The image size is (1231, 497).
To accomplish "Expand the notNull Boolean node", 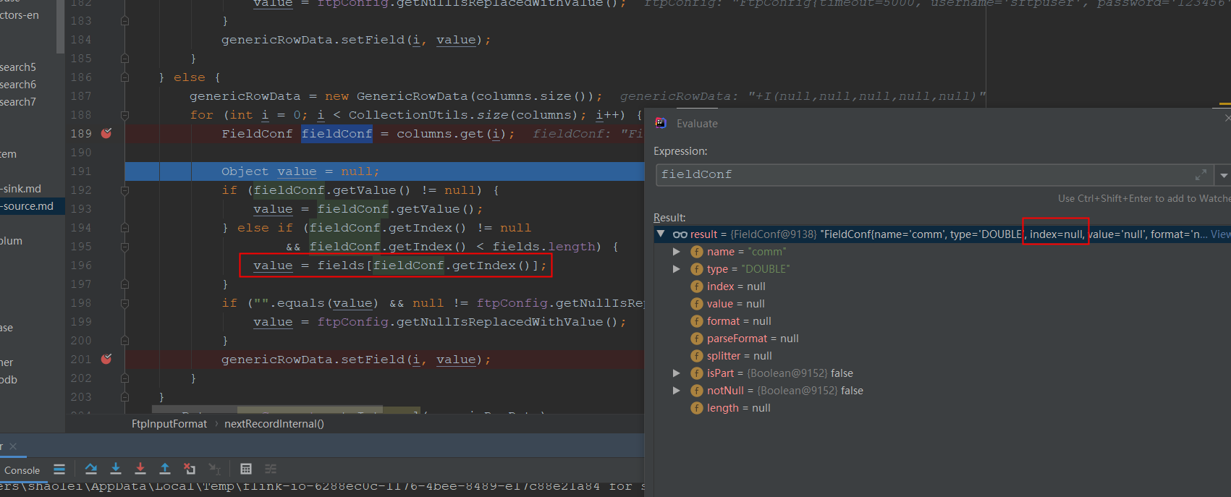I will pyautogui.click(x=677, y=390).
